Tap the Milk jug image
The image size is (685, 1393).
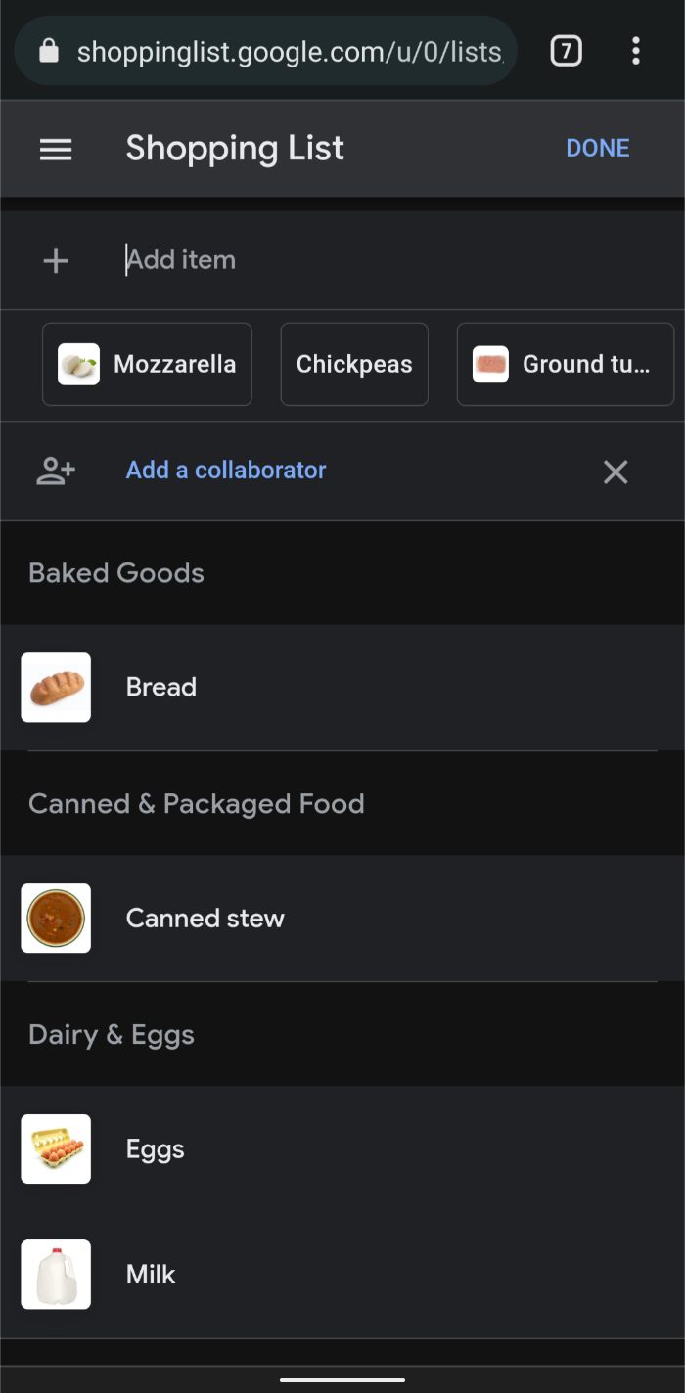[56, 1275]
